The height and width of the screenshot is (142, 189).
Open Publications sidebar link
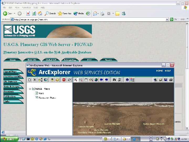point(13,96)
